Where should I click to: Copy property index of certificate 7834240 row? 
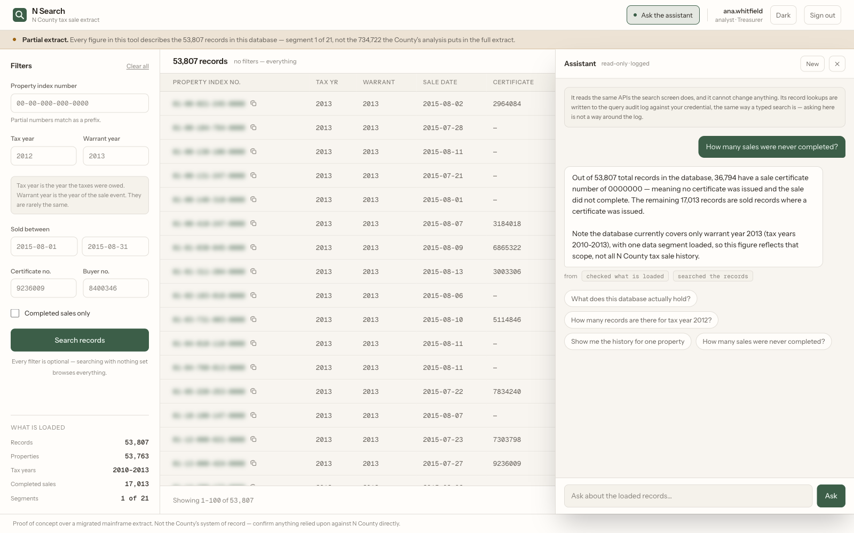coord(254,391)
